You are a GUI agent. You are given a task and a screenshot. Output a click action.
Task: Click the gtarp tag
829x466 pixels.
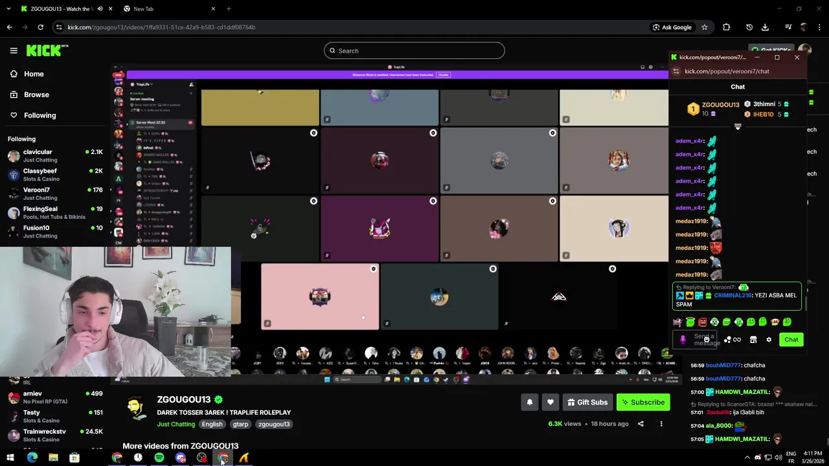tap(240, 424)
